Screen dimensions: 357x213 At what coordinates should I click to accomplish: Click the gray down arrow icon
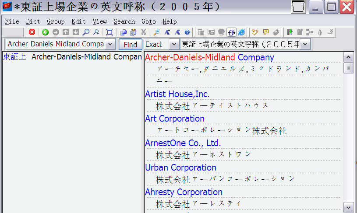[76, 32]
